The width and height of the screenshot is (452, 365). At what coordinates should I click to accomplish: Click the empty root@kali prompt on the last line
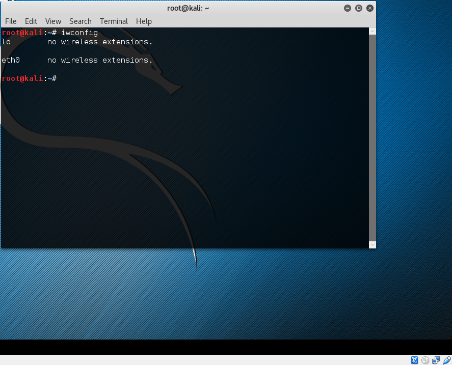pyautogui.click(x=29, y=78)
